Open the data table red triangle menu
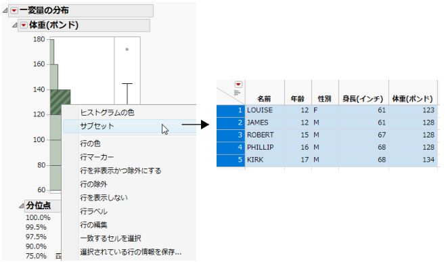Viewport: 446px width, 262px height. [238, 85]
